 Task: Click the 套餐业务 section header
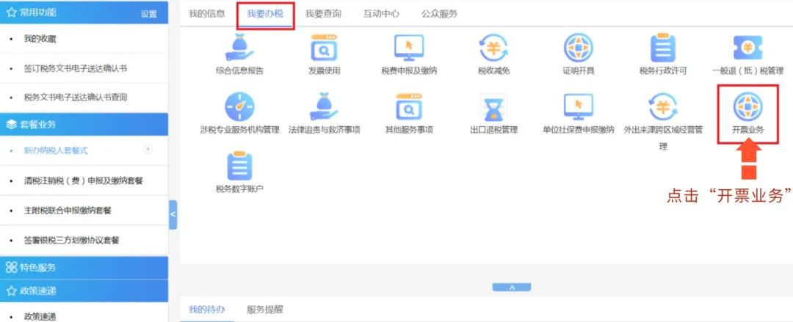pos(84,125)
